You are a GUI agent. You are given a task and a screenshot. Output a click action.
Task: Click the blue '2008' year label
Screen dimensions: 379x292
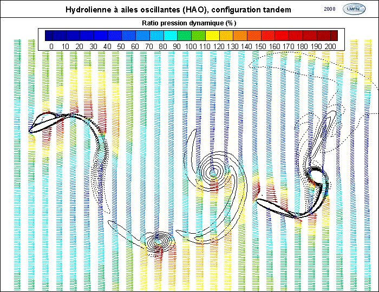tap(330, 9)
